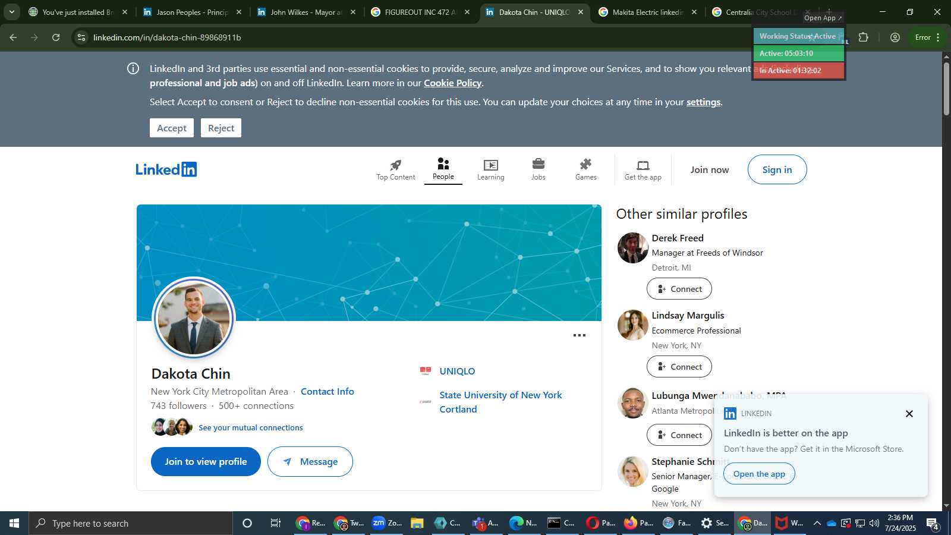Click the browser back arrow
The image size is (951, 535).
click(x=13, y=37)
